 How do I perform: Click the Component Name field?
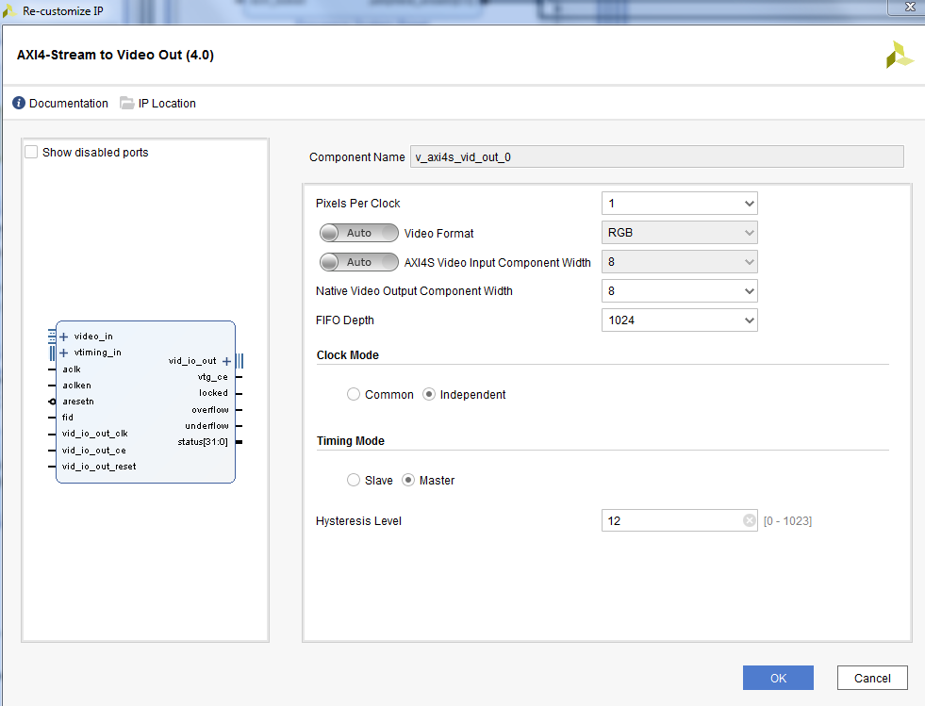(656, 156)
